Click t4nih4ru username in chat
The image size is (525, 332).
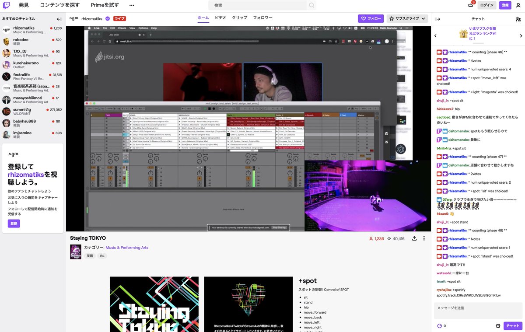click(x=444, y=148)
